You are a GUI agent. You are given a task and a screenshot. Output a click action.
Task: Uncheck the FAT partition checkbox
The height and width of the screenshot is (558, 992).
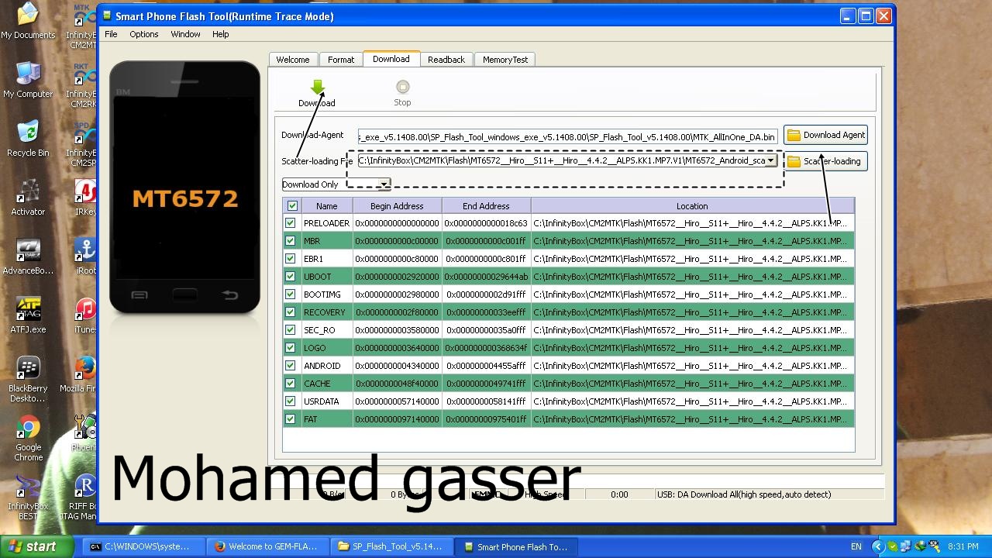(x=291, y=419)
